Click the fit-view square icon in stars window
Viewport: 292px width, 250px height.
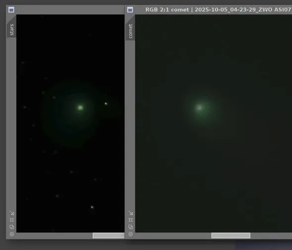pos(12,220)
